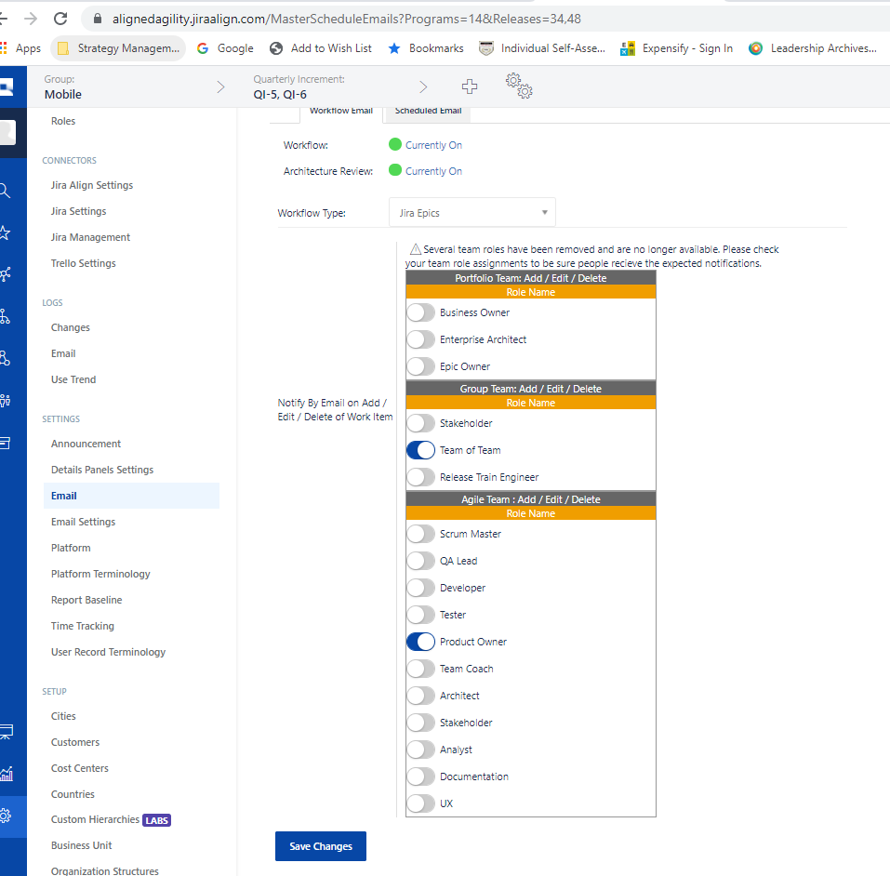
Task: Enable the Release Train Engineer switch
Action: tap(420, 477)
